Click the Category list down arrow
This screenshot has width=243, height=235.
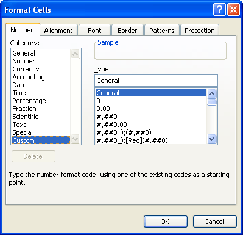tap(75, 139)
